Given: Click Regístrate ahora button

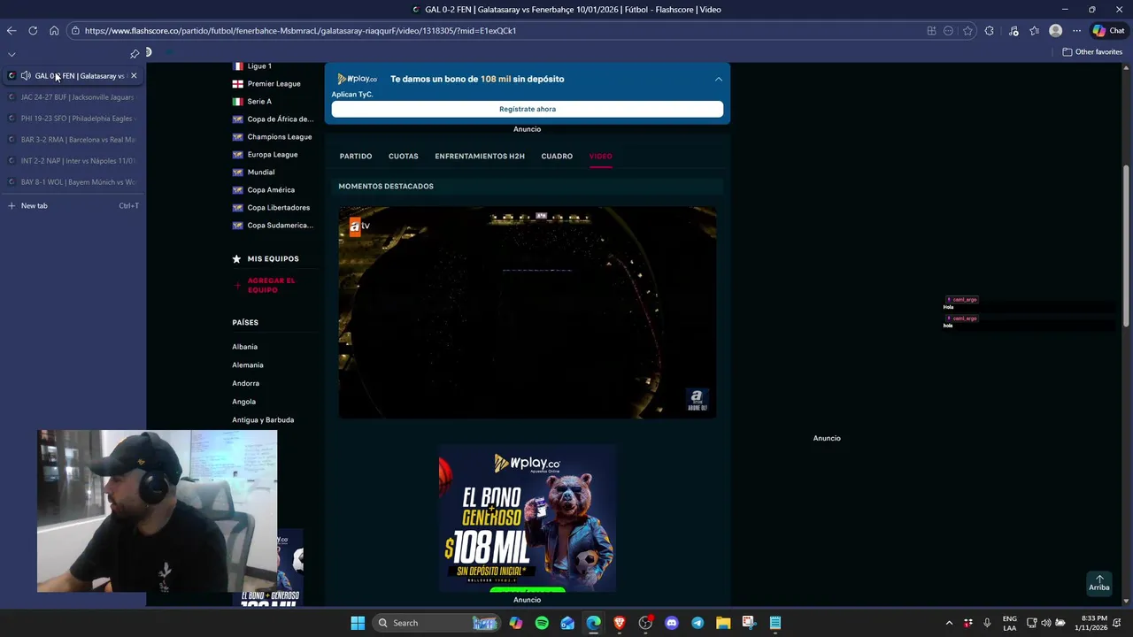Looking at the screenshot, I should (528, 109).
